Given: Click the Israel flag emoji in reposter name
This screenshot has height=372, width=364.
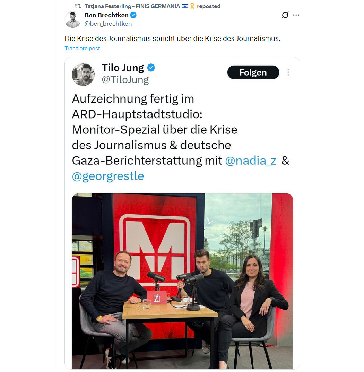Looking at the screenshot, I should (185, 6).
